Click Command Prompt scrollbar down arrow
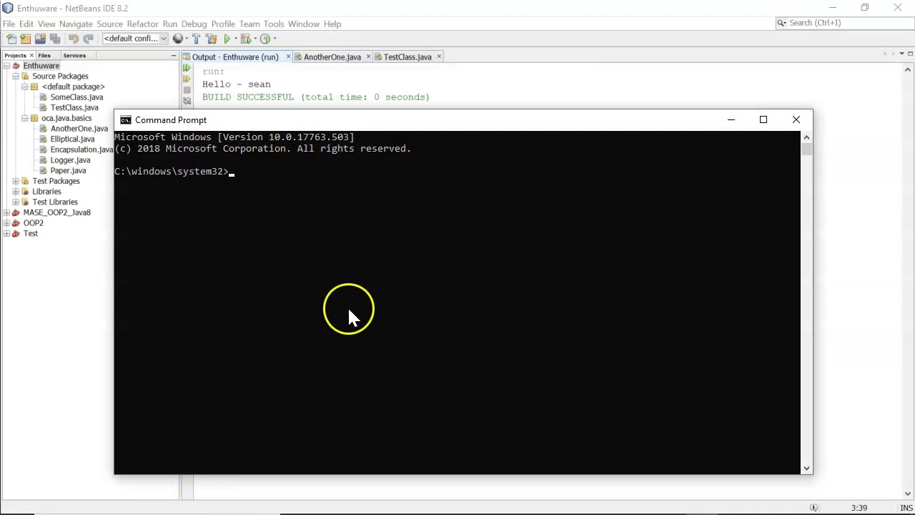 click(x=806, y=469)
